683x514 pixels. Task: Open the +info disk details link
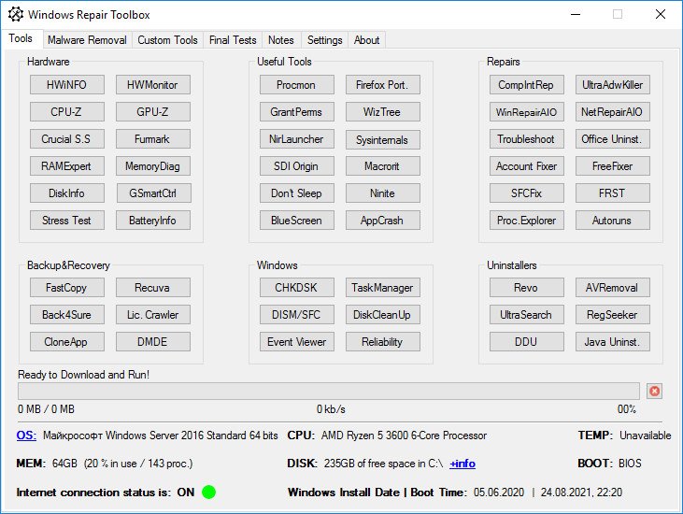click(462, 464)
